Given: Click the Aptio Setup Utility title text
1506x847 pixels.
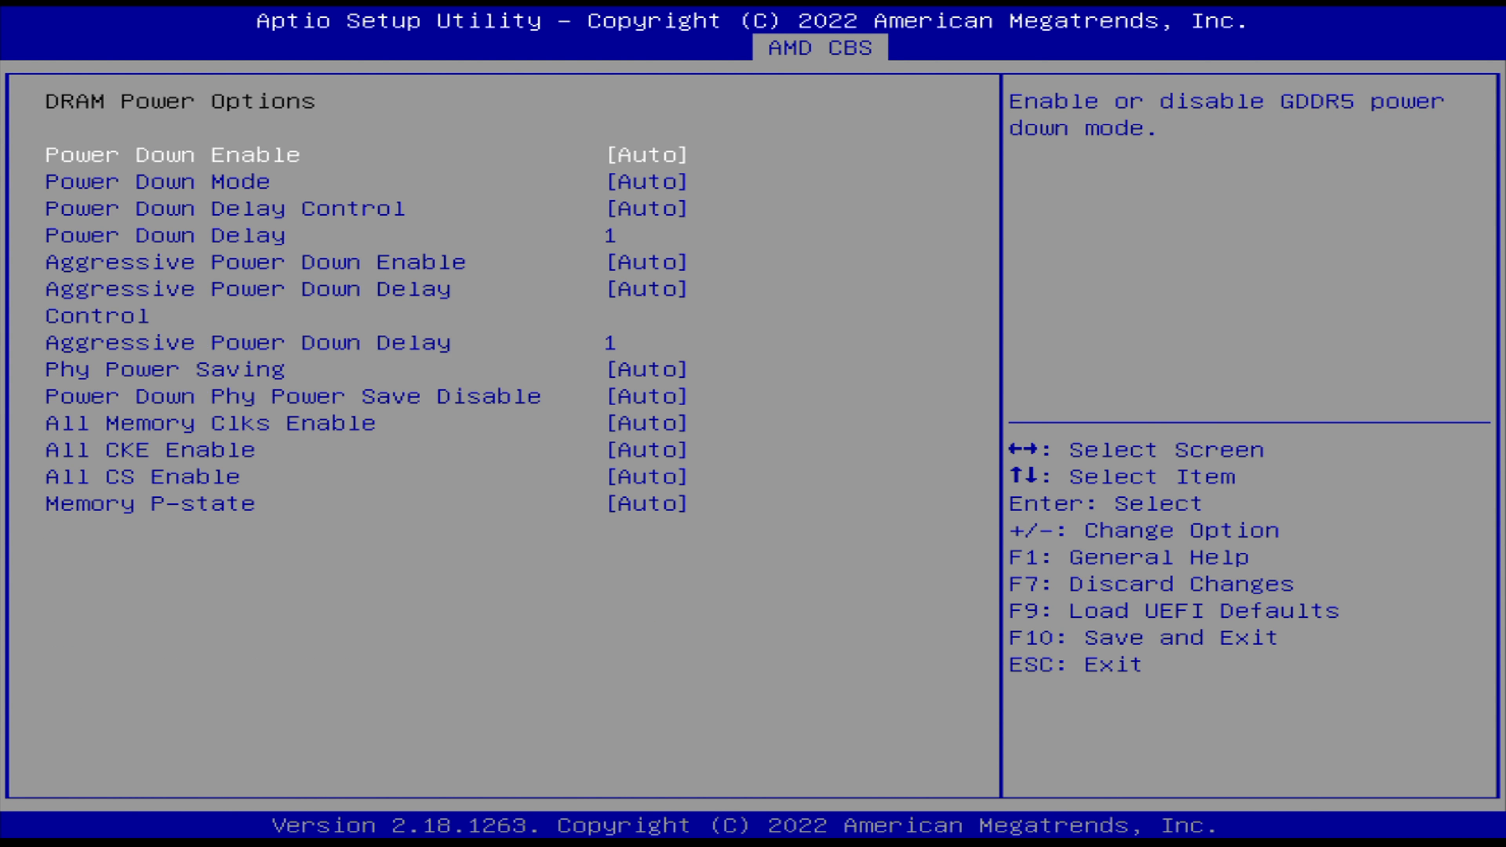Looking at the screenshot, I should (752, 22).
